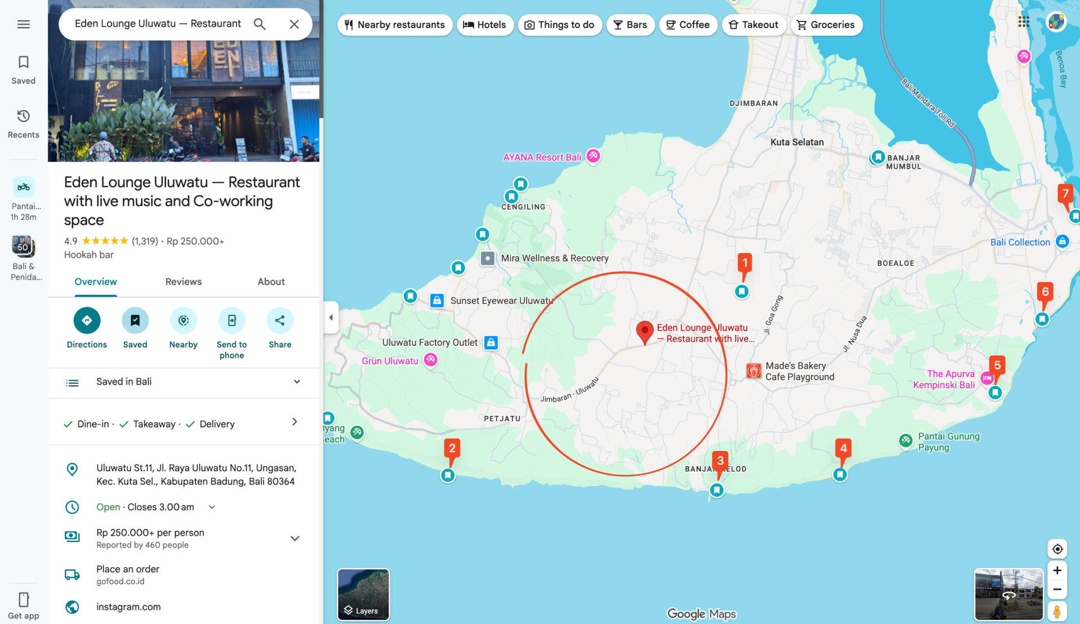Open Recents in the sidebar

(24, 124)
